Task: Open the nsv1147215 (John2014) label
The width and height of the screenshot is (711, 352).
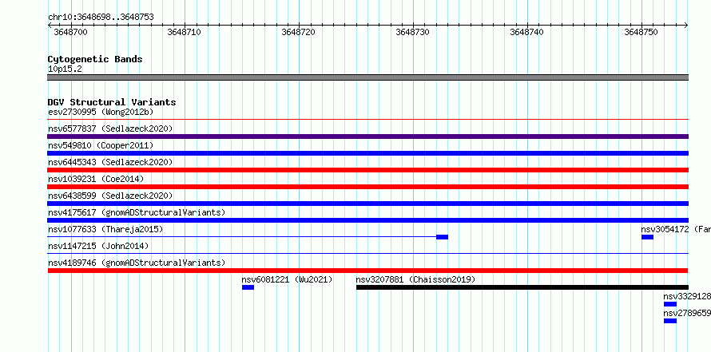Action: pos(98,246)
